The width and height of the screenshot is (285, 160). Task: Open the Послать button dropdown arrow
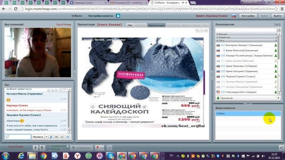tap(46, 137)
